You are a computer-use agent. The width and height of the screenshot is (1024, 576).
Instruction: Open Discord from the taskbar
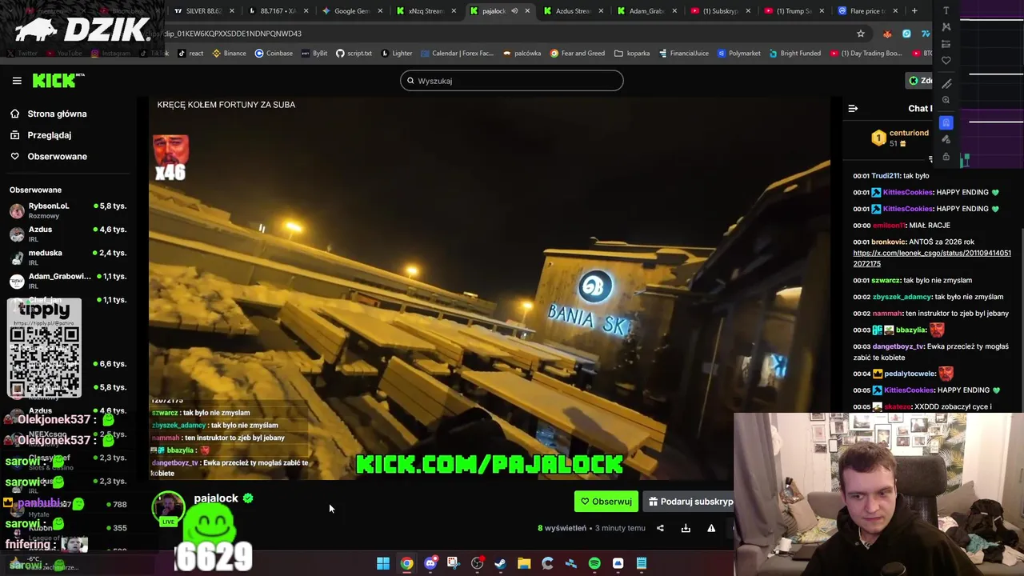pos(430,563)
